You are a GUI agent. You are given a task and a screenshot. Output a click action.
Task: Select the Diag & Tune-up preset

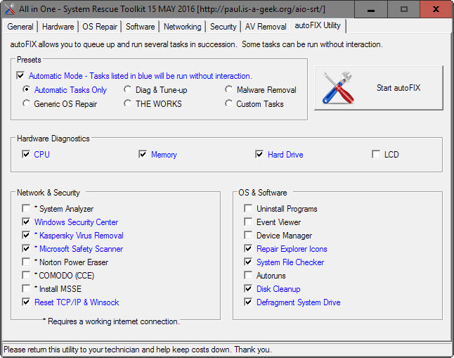[128, 89]
